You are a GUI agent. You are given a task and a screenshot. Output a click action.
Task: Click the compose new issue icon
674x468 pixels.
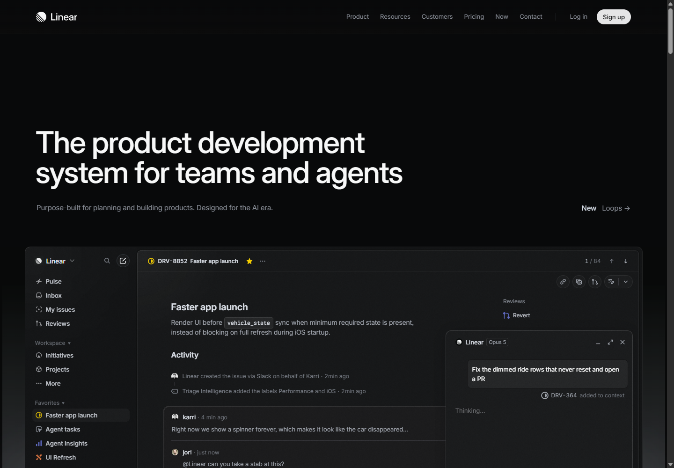click(x=123, y=261)
